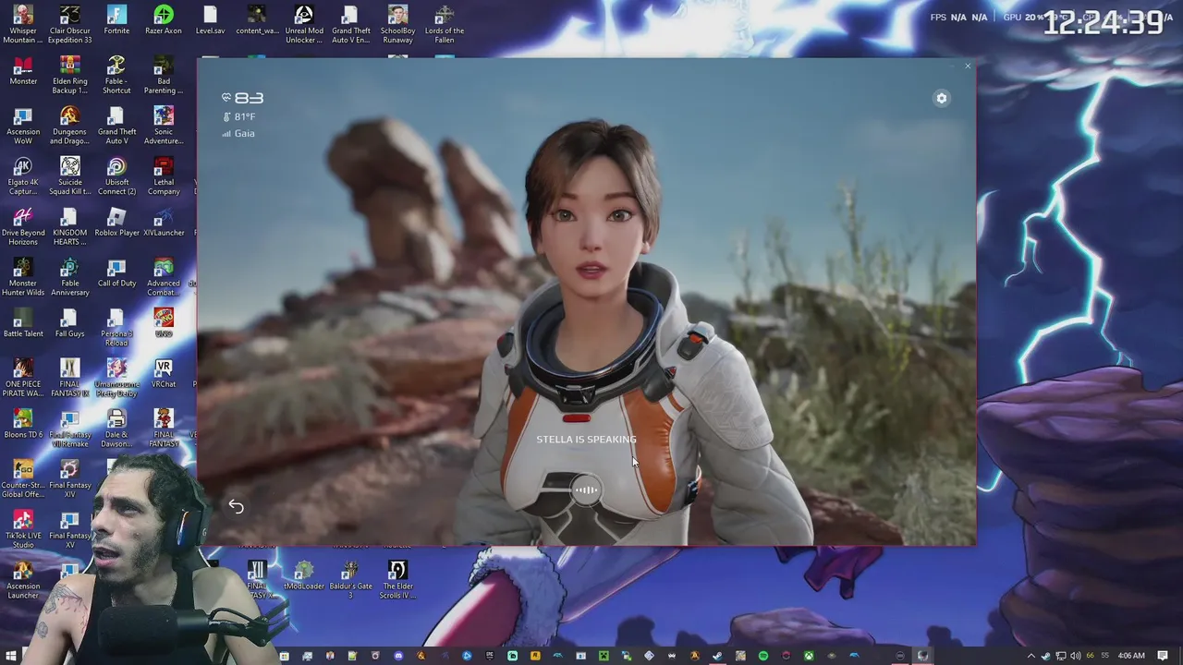Open Xbox app from the taskbar

(809, 656)
